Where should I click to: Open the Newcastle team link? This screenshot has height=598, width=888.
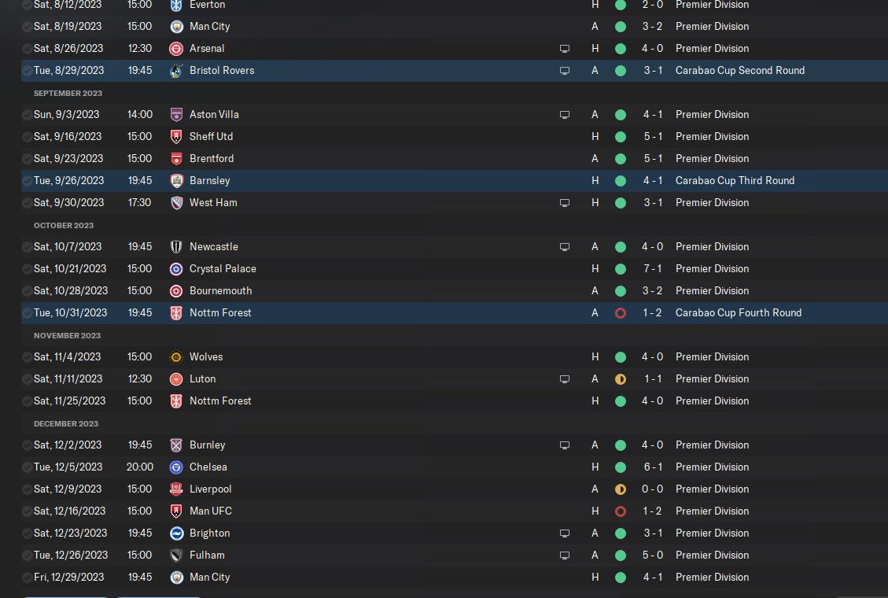coord(213,247)
